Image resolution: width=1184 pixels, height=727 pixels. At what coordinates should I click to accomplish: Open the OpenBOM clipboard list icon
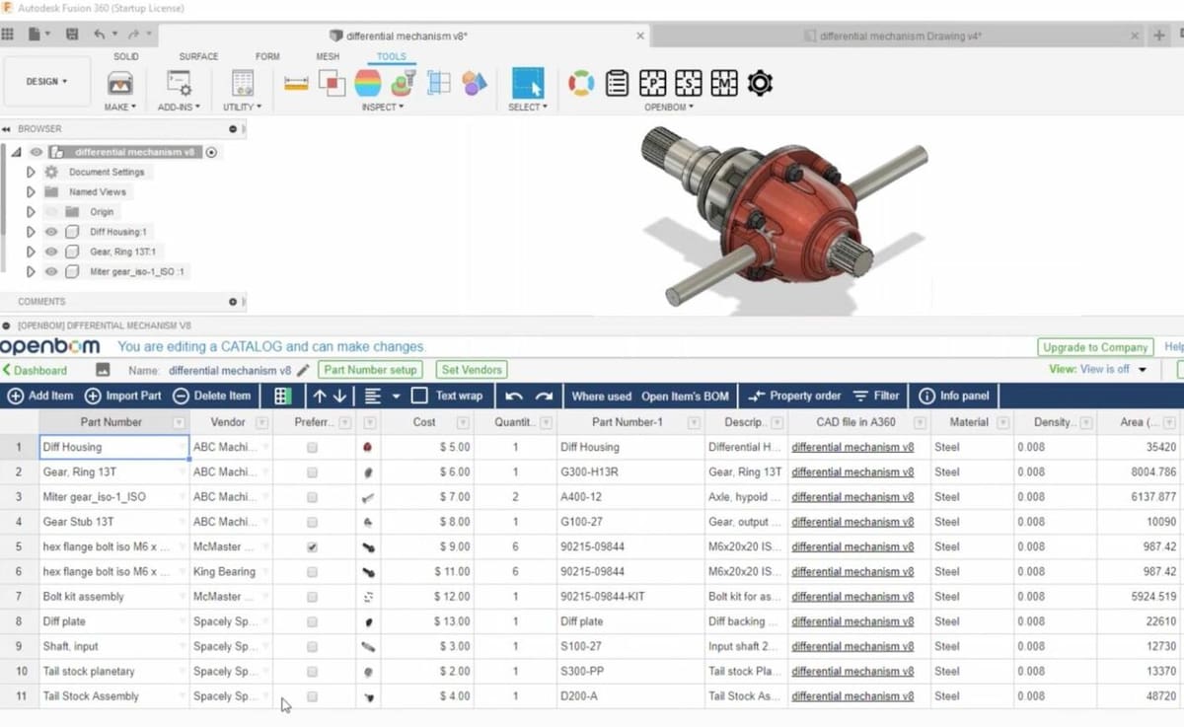(x=617, y=84)
